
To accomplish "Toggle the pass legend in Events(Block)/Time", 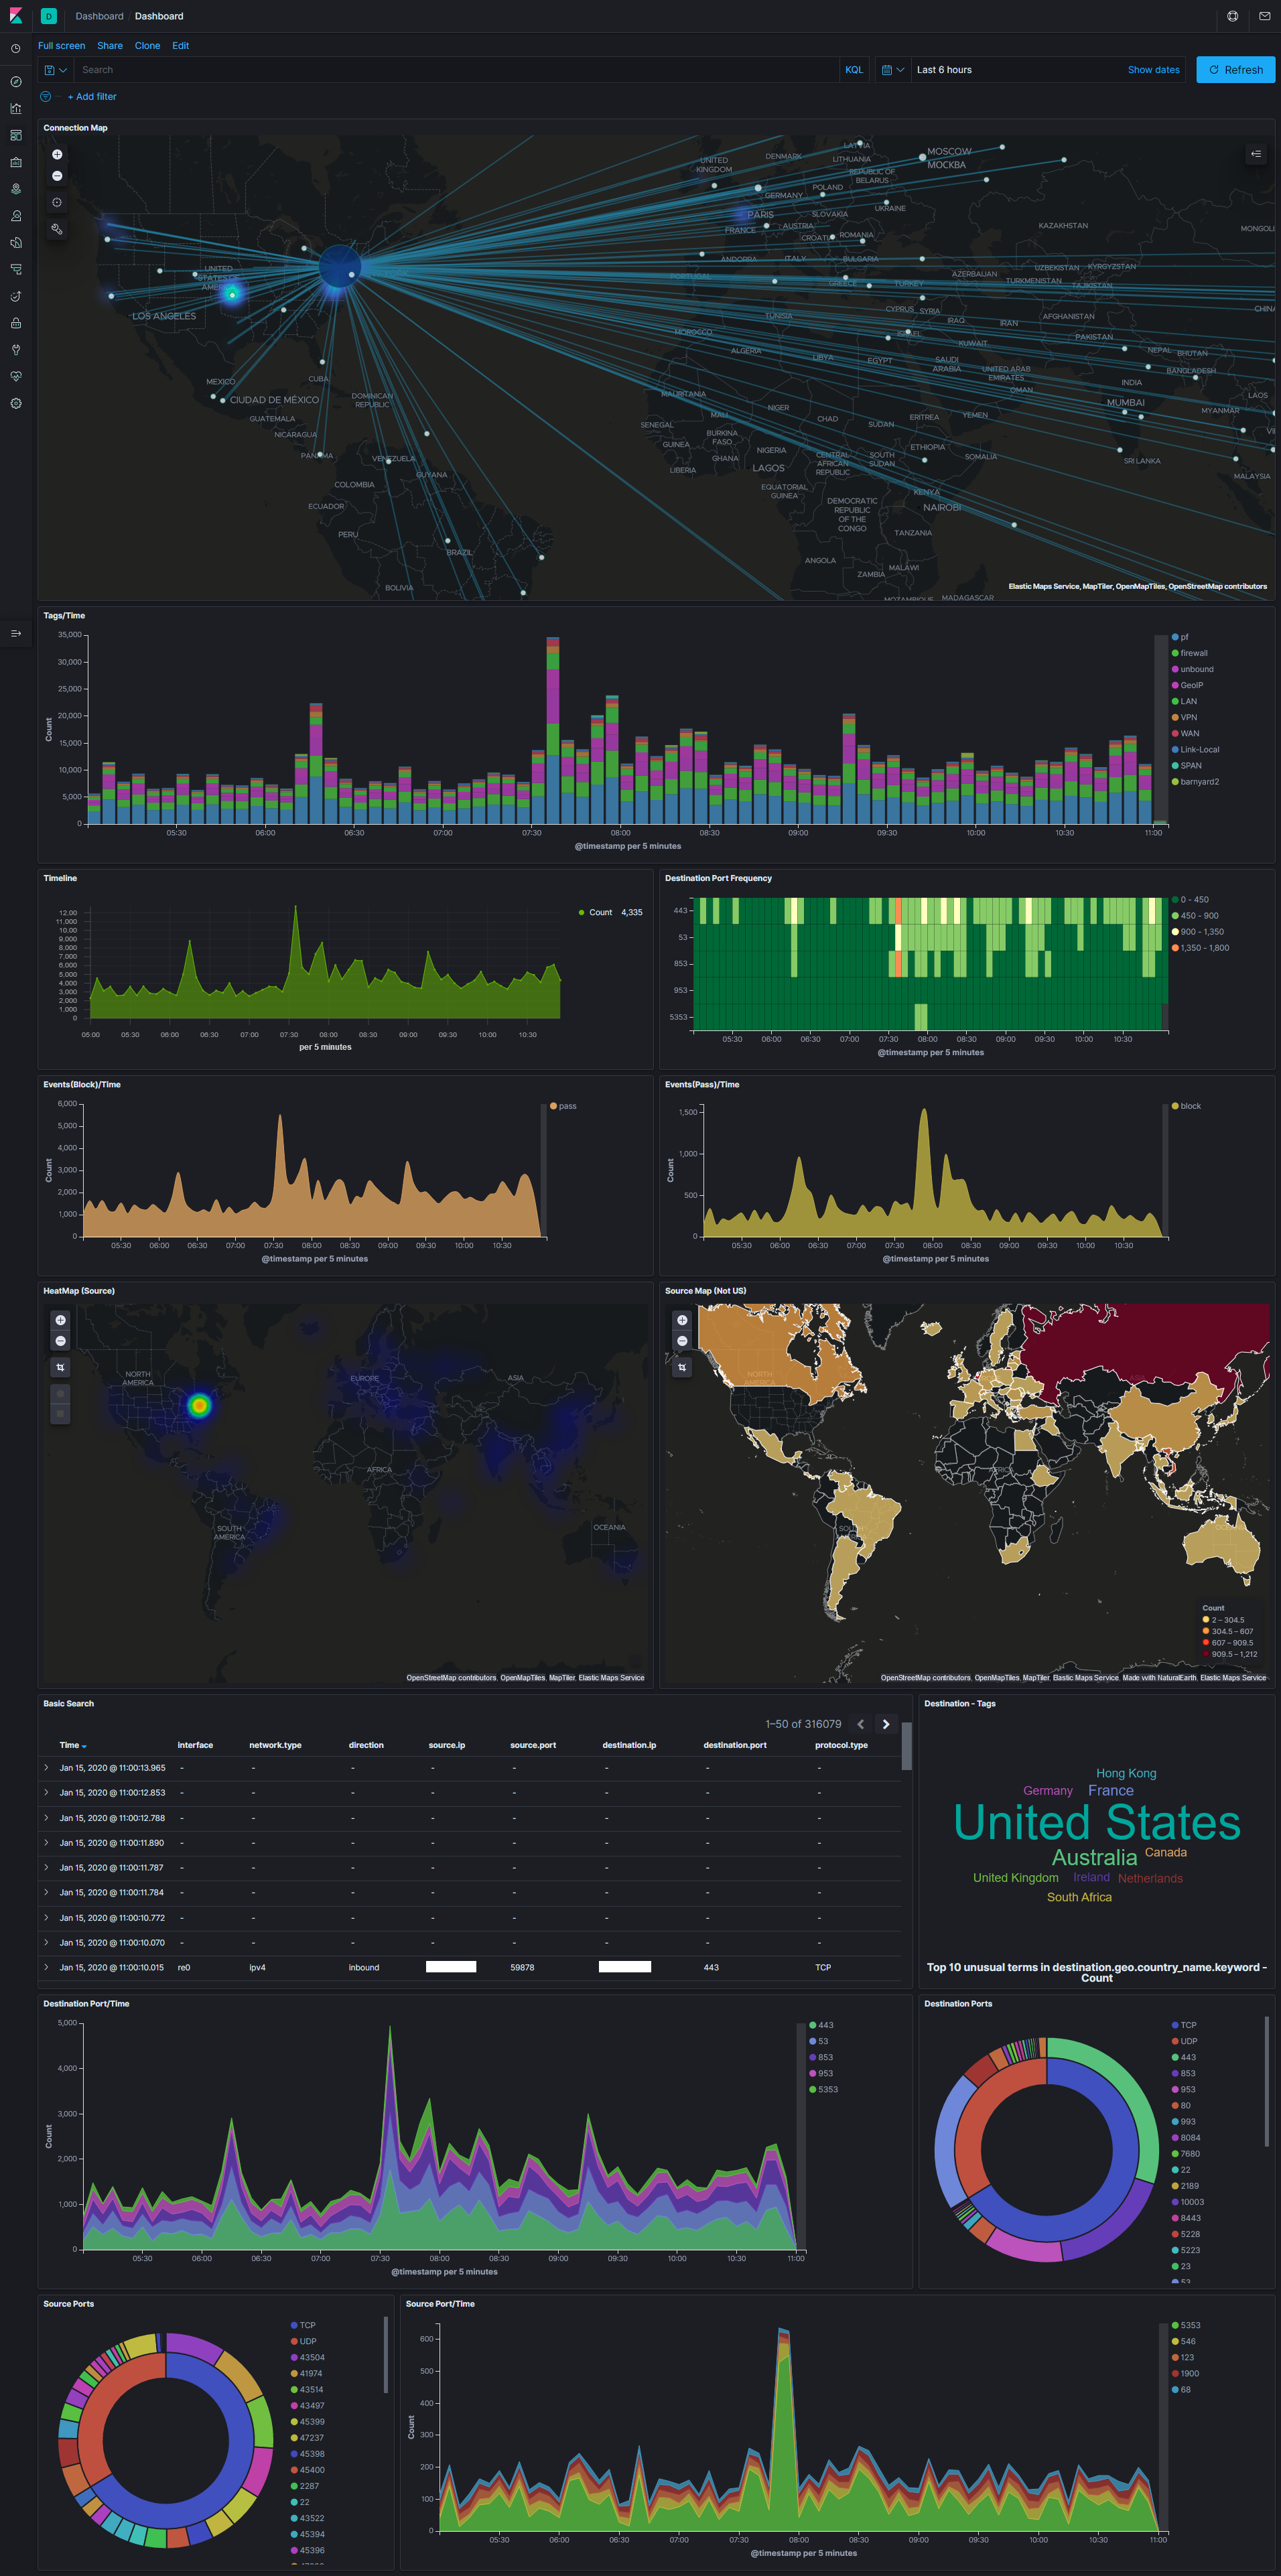I will click(x=563, y=1106).
